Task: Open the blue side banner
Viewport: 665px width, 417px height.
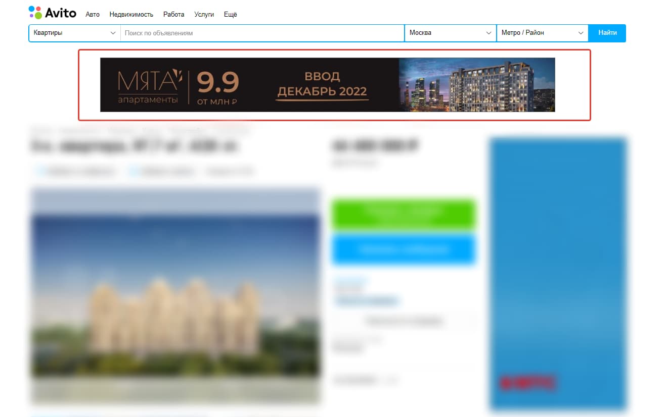Action: [x=558, y=273]
